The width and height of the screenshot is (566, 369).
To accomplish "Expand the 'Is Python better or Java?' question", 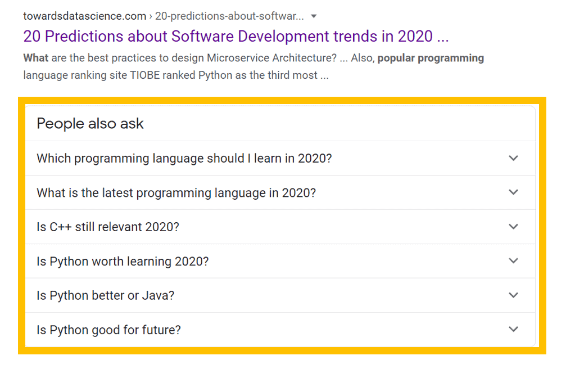I will pyautogui.click(x=280, y=295).
